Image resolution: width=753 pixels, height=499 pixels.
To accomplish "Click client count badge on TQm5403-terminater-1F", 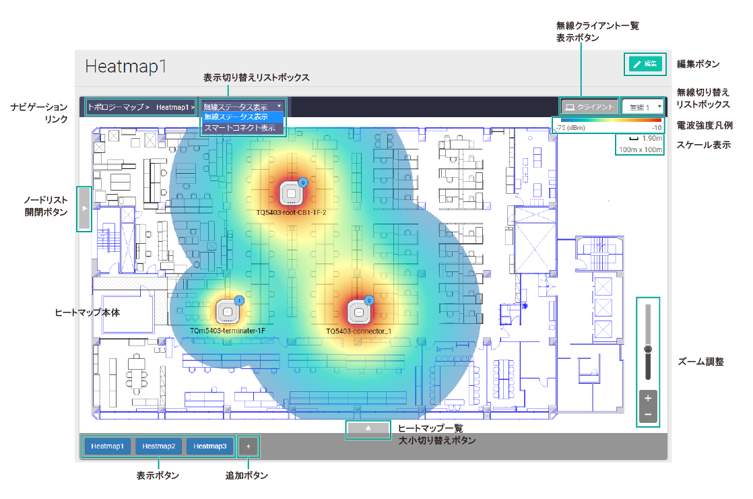I will [239, 300].
